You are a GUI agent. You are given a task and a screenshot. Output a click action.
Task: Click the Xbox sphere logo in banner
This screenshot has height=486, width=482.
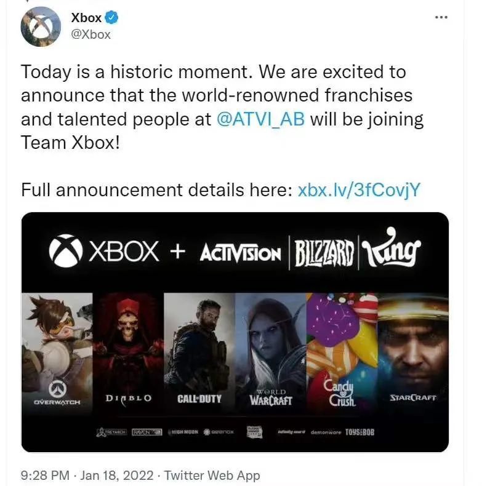66,252
